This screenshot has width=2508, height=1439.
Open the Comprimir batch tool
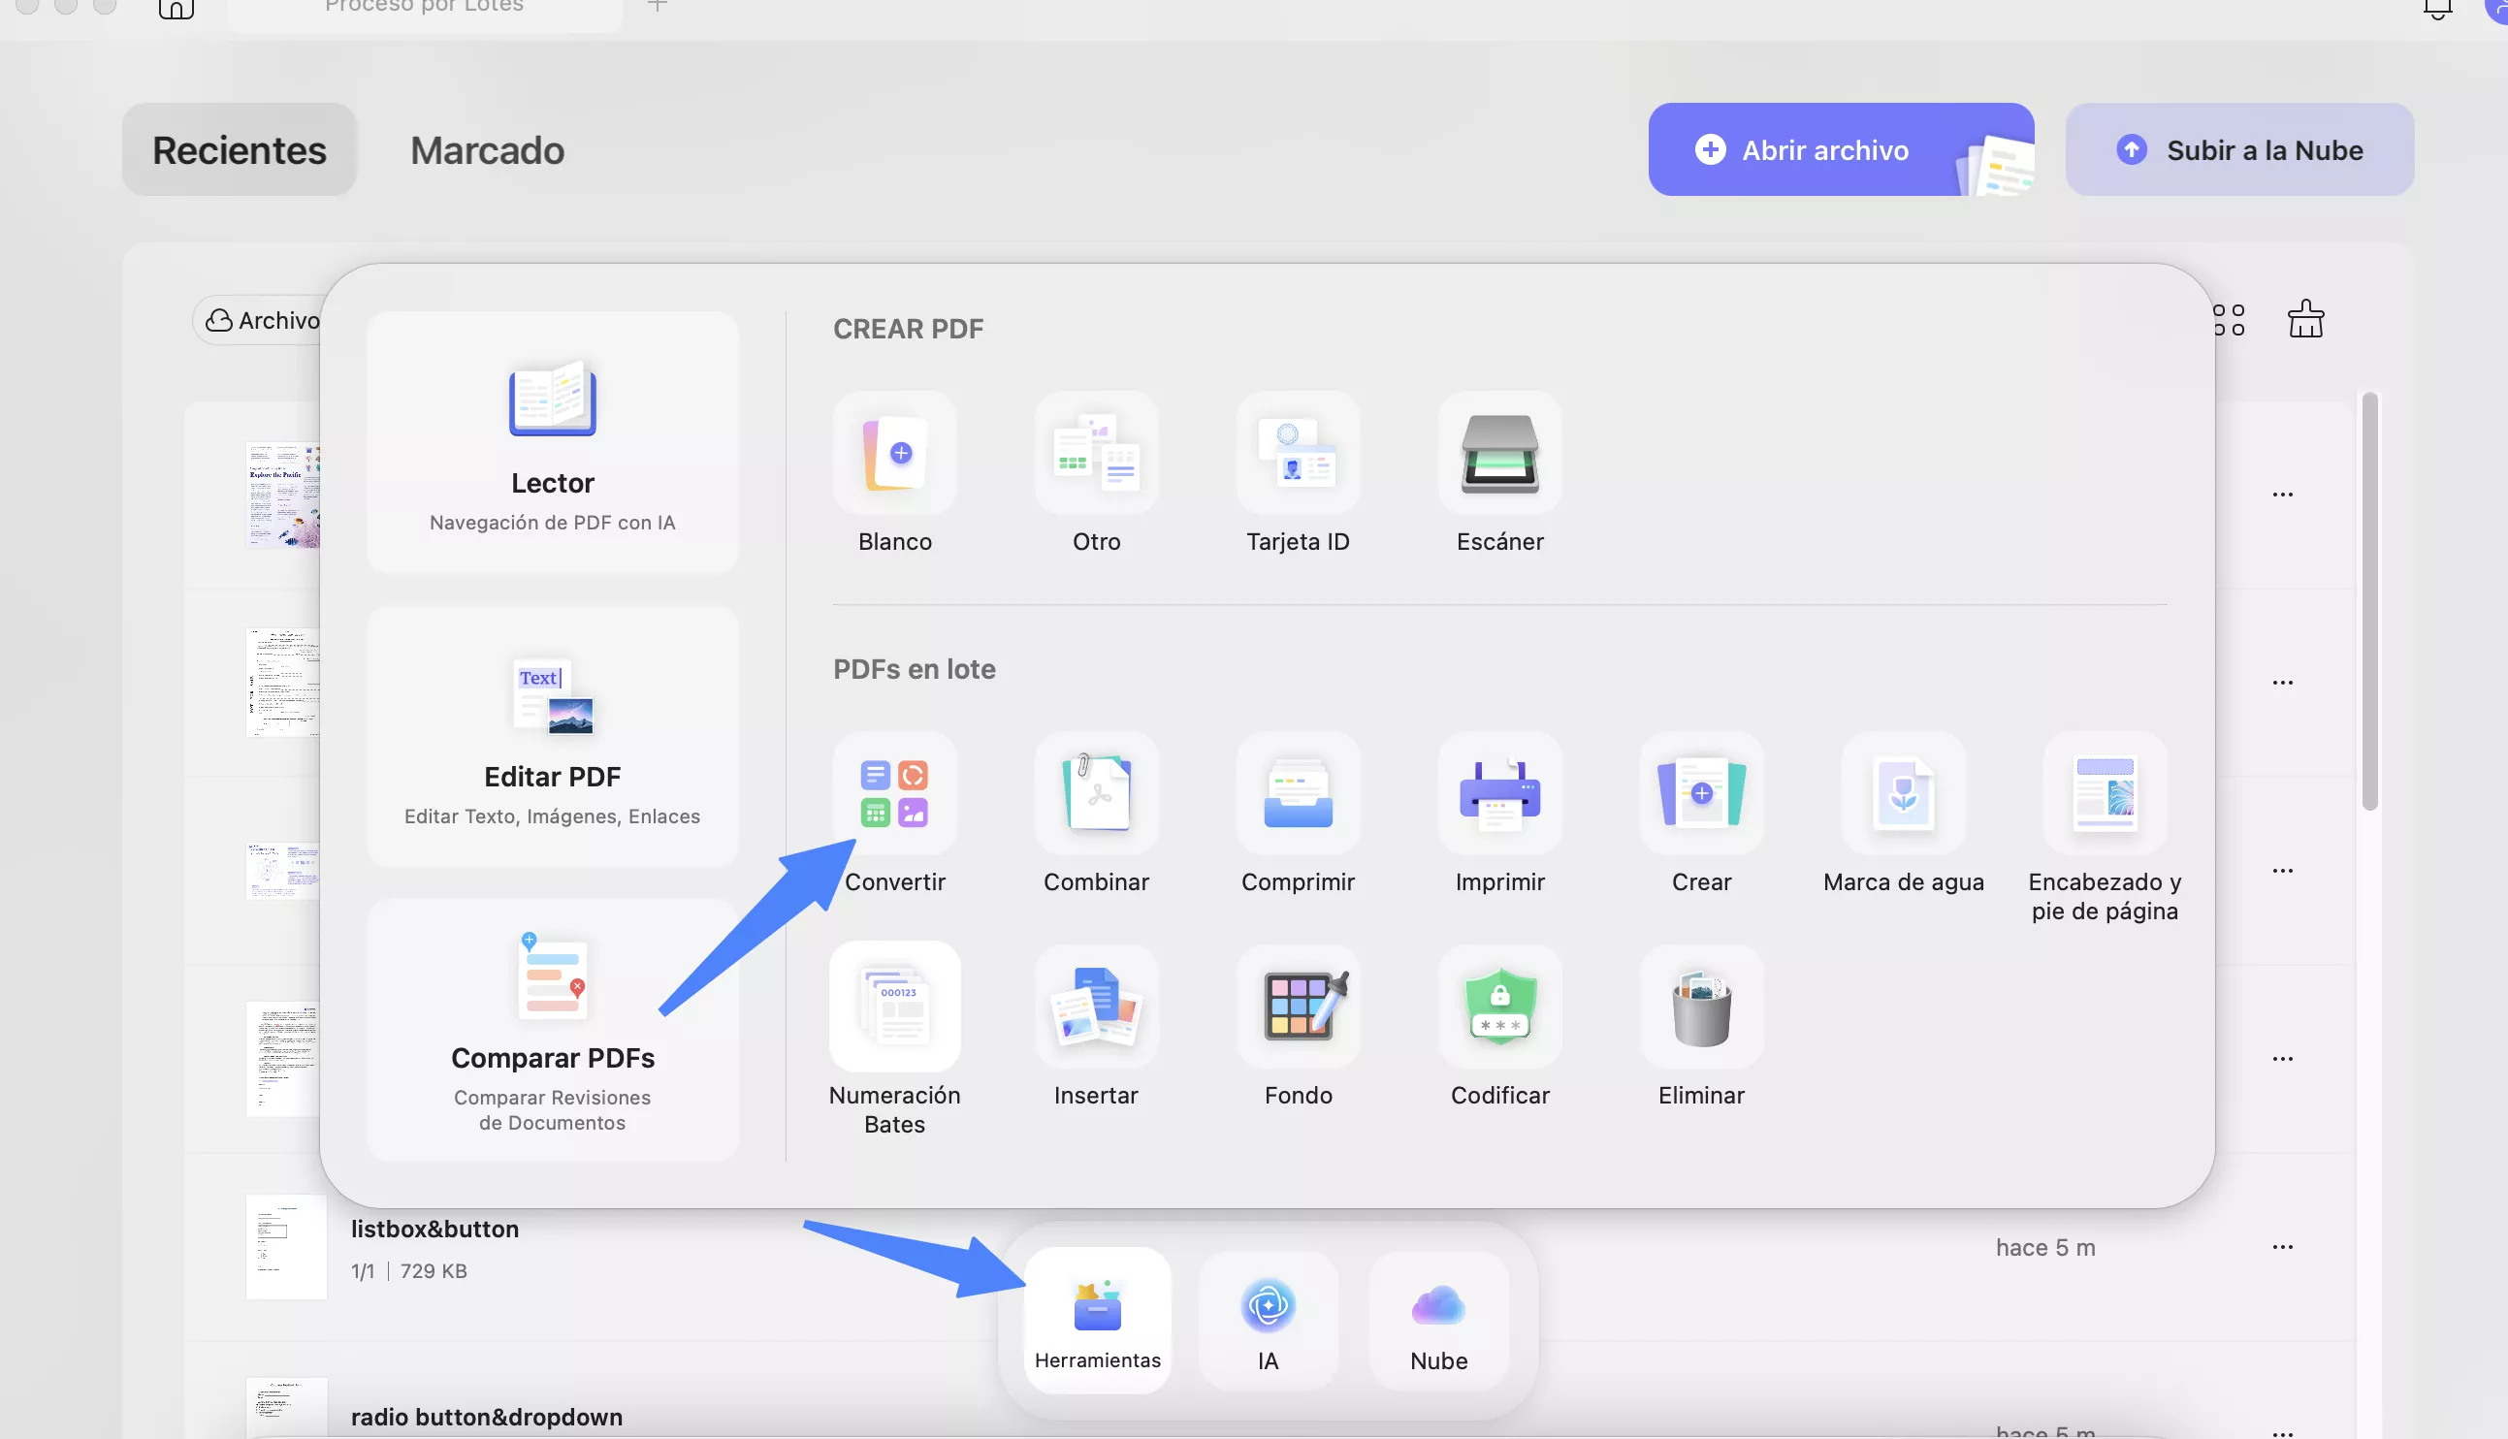pyautogui.click(x=1298, y=795)
